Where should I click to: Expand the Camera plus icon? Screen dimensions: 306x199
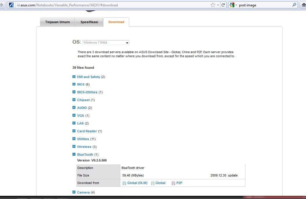pos(74,192)
